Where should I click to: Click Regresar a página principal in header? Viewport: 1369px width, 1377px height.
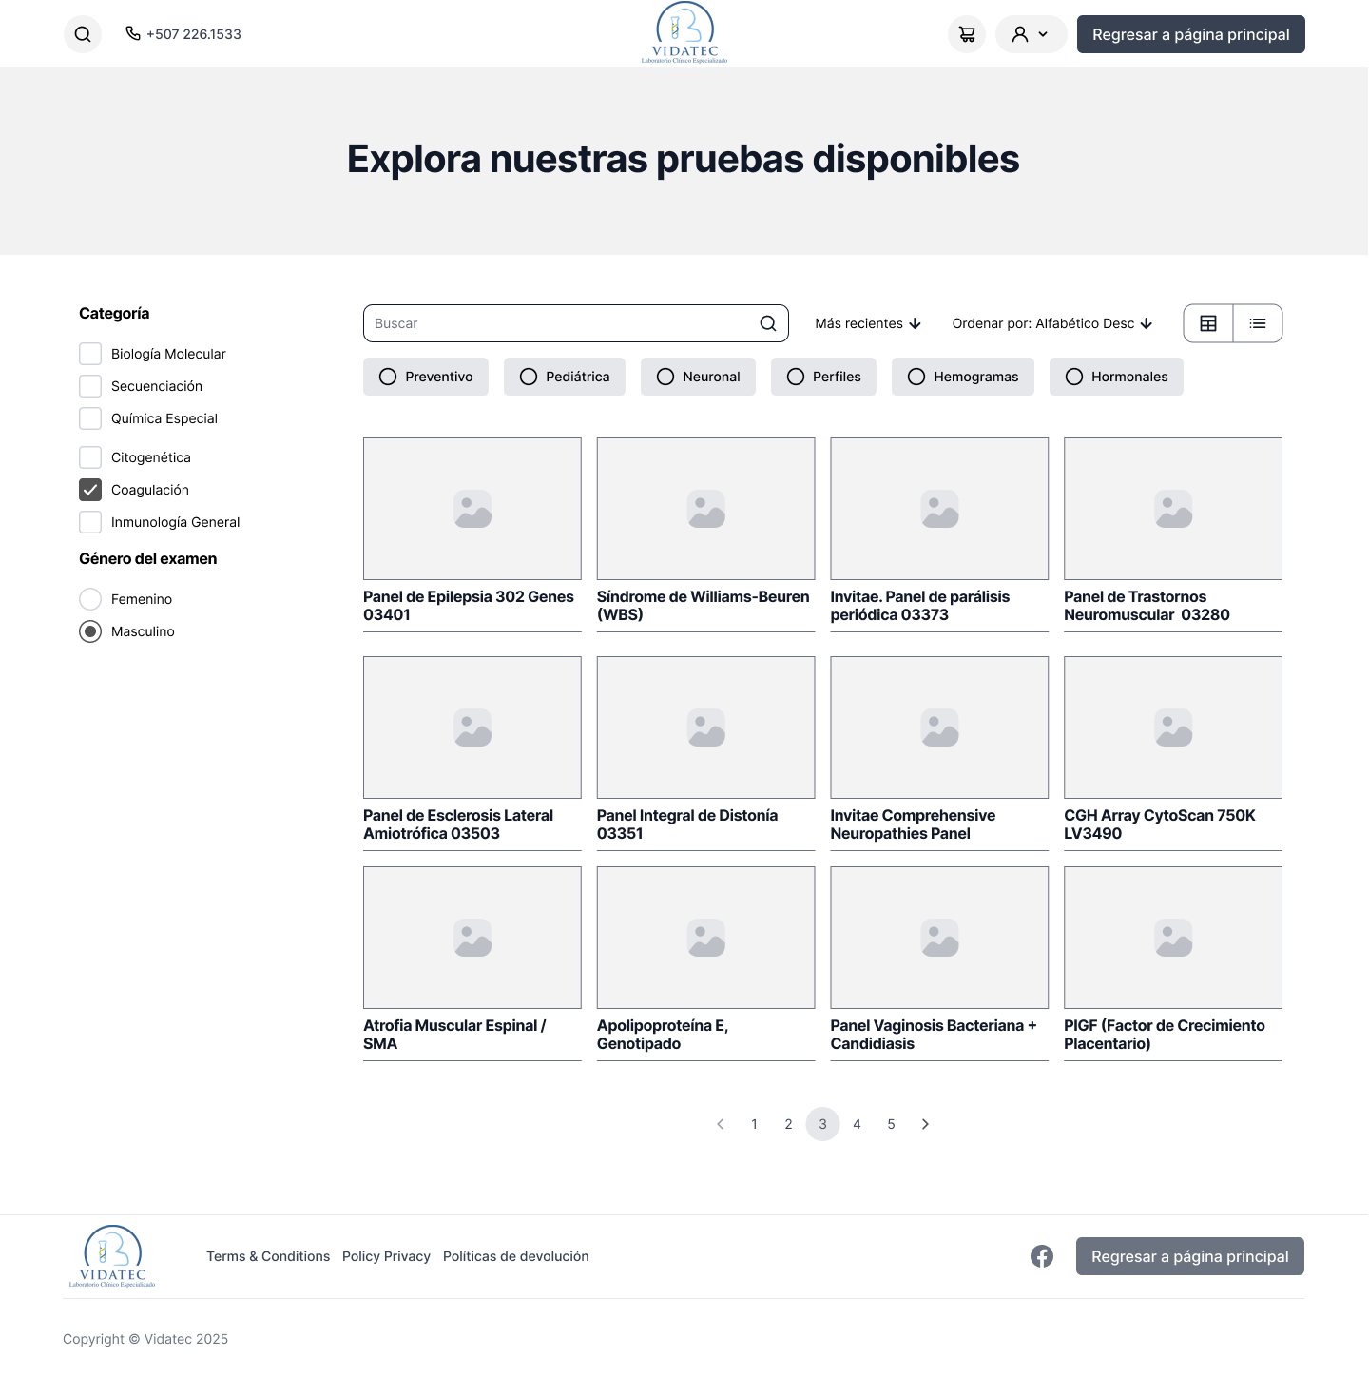coord(1190,34)
